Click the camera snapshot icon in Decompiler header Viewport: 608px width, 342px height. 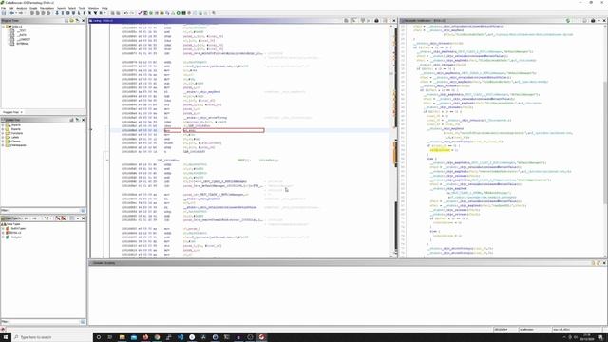(x=593, y=21)
